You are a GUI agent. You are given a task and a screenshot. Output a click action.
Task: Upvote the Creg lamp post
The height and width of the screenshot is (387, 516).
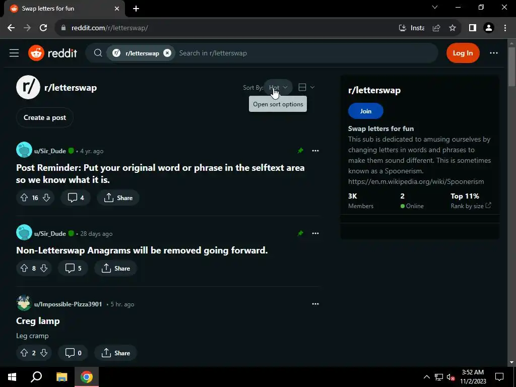point(24,353)
